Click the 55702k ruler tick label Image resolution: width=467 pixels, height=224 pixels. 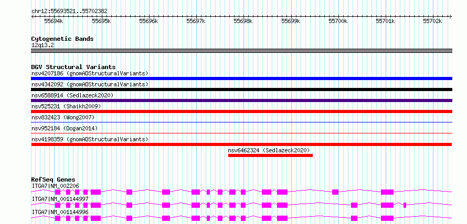(x=433, y=21)
